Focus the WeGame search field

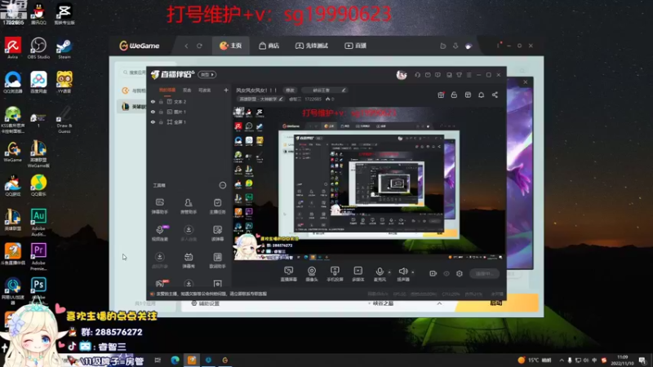(133, 73)
